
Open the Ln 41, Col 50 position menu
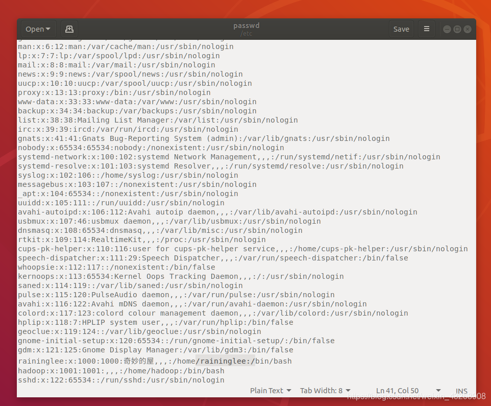click(408, 391)
